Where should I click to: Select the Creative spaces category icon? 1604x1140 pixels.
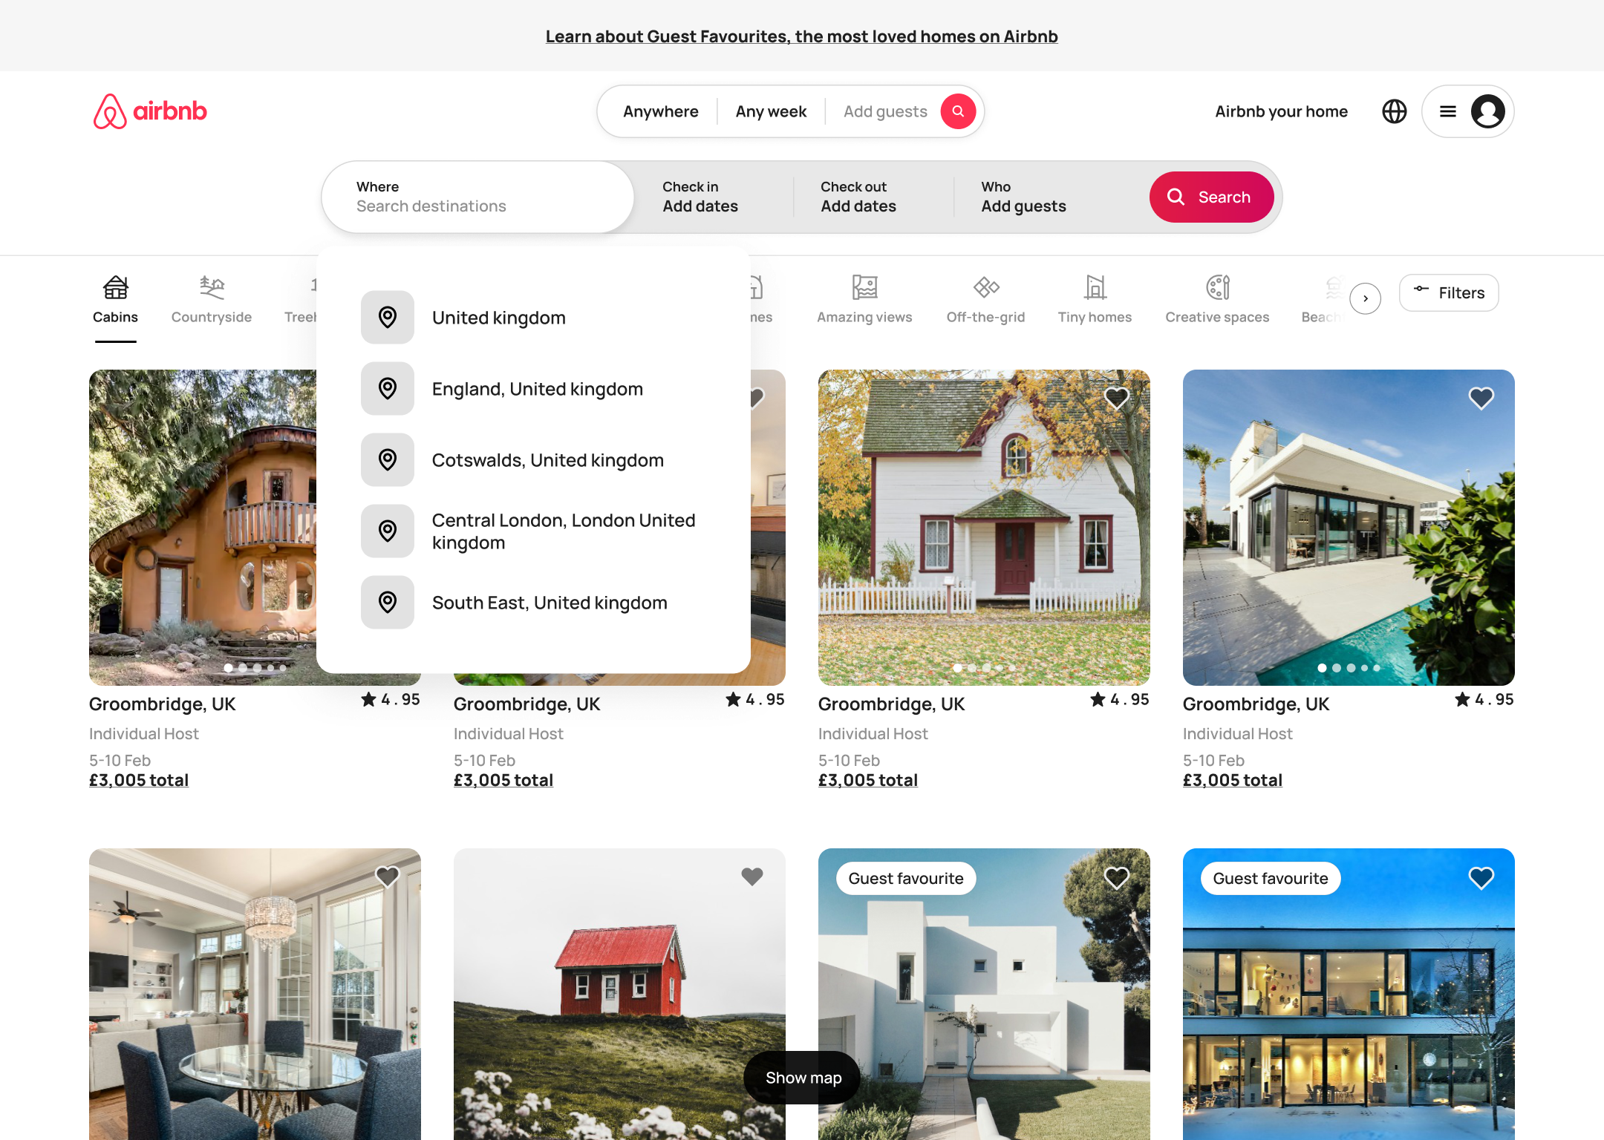click(1217, 287)
